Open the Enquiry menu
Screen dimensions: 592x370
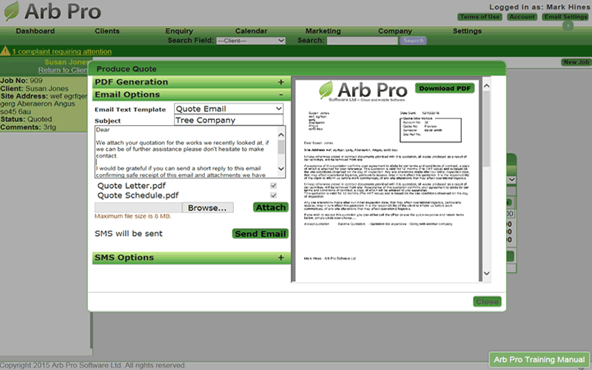coord(179,31)
